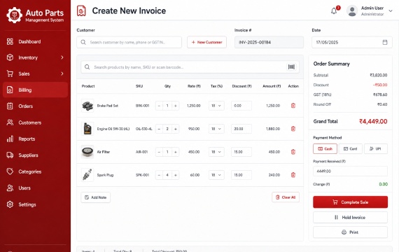399x252 pixels.
Task: Open Air Filter tax dropdown
Action: (x=216, y=152)
